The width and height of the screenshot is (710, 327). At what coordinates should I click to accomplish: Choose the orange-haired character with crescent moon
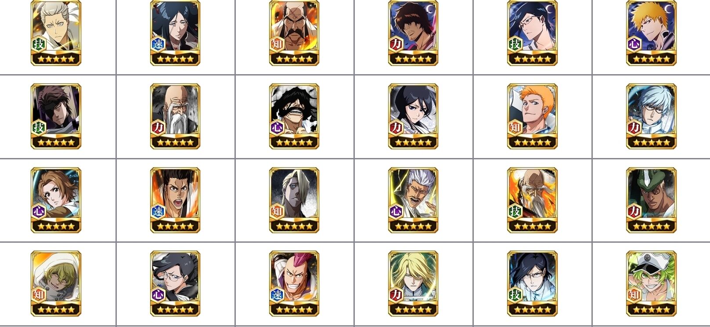[x=652, y=33]
